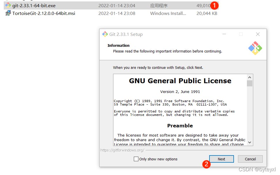Open the https://gitforwindows.org/ link
Image resolution: width=280 pixels, height=175 pixels.
[122, 150]
